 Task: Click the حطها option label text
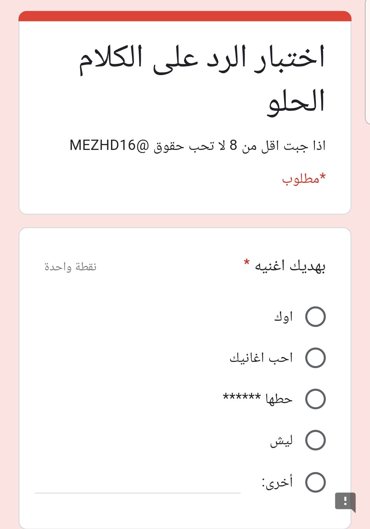pyautogui.click(x=279, y=399)
